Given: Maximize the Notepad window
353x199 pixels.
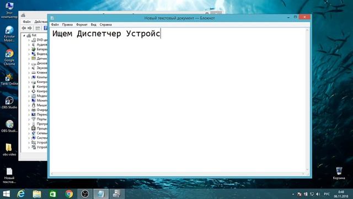Looking at the screenshot, I should coord(296,17).
